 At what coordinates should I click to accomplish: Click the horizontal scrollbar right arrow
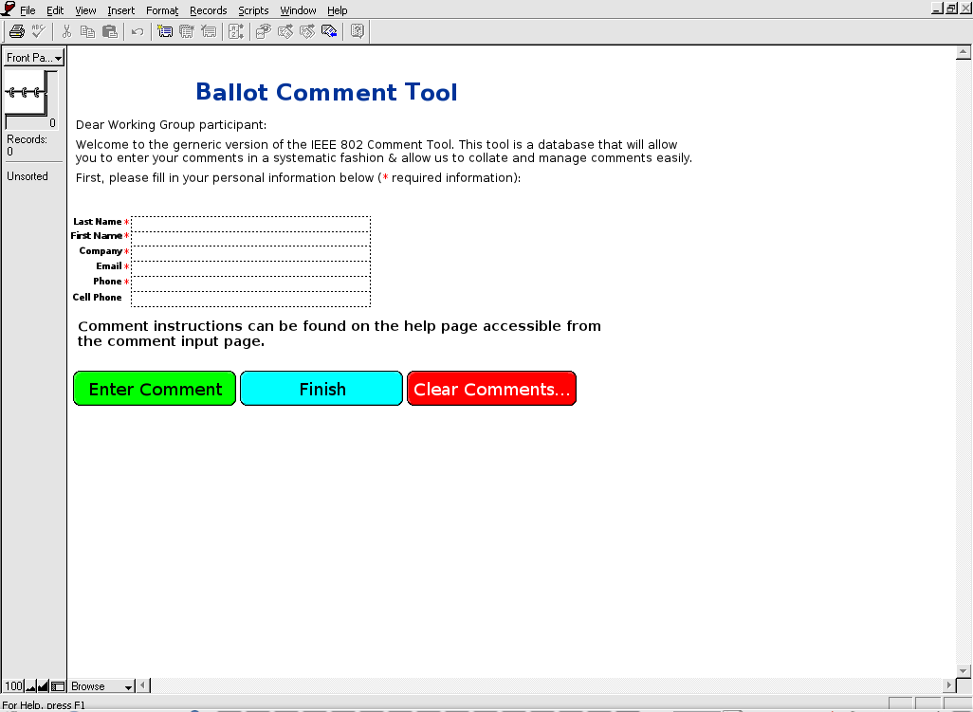click(x=948, y=685)
